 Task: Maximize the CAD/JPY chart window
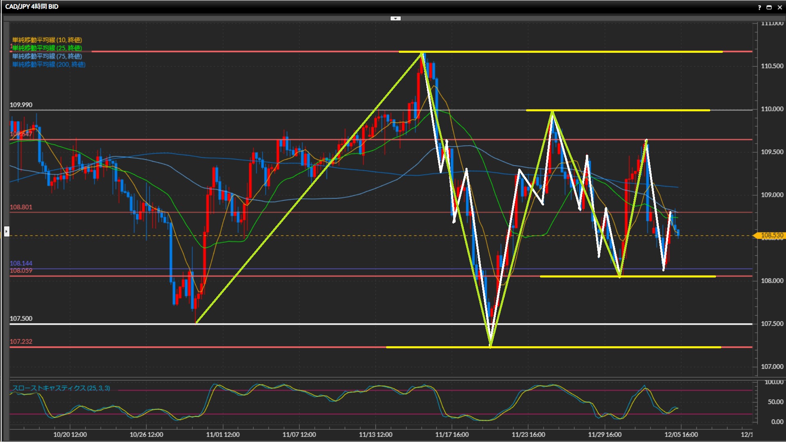tap(769, 7)
